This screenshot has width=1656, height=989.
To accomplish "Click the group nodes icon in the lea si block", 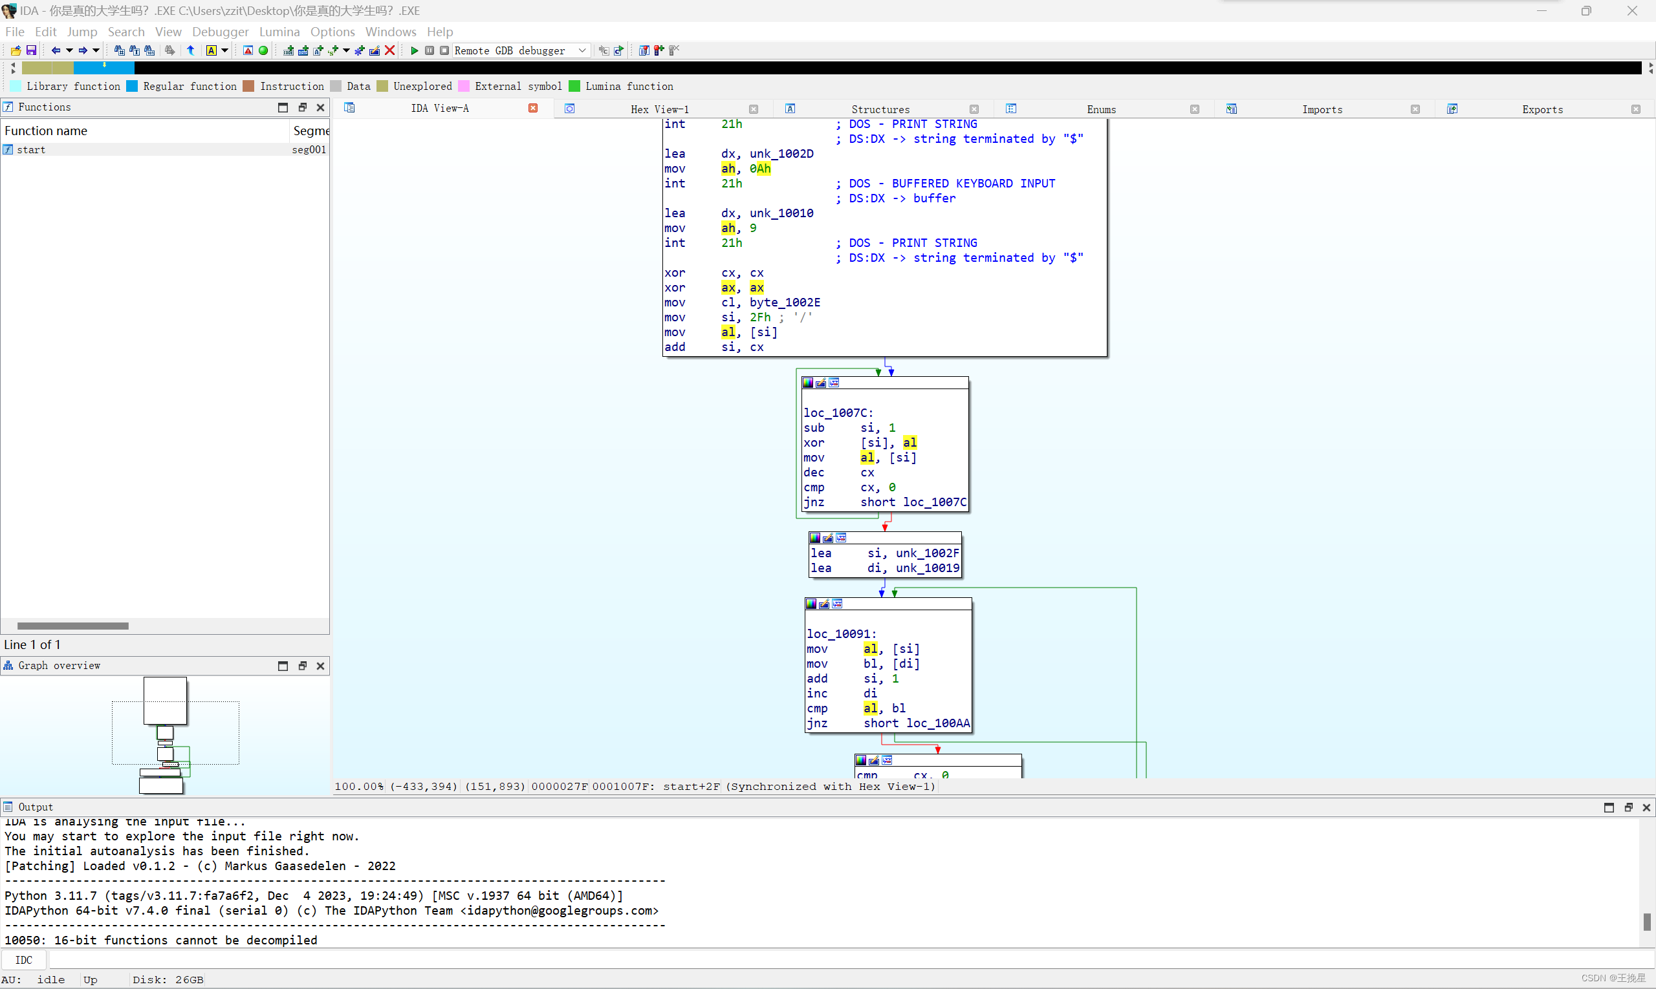I will tap(841, 538).
